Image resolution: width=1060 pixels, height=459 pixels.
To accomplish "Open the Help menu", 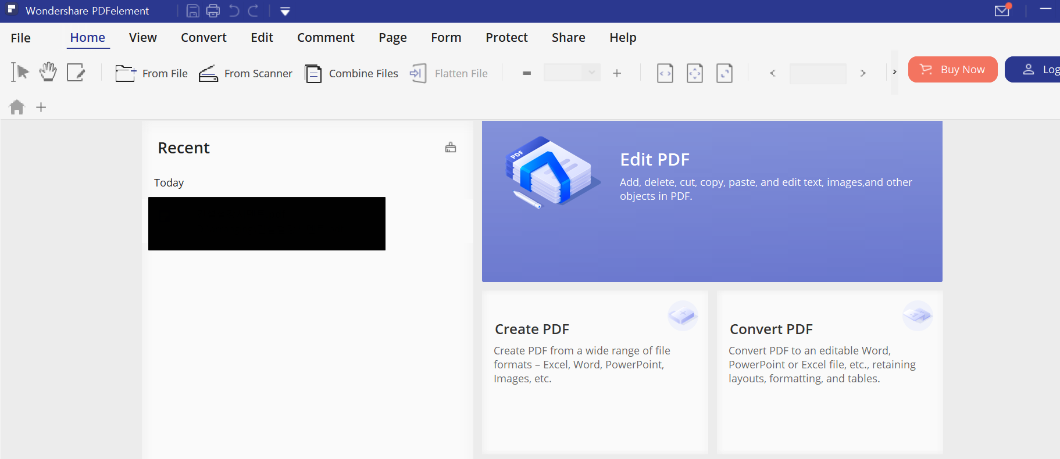I will pos(623,38).
